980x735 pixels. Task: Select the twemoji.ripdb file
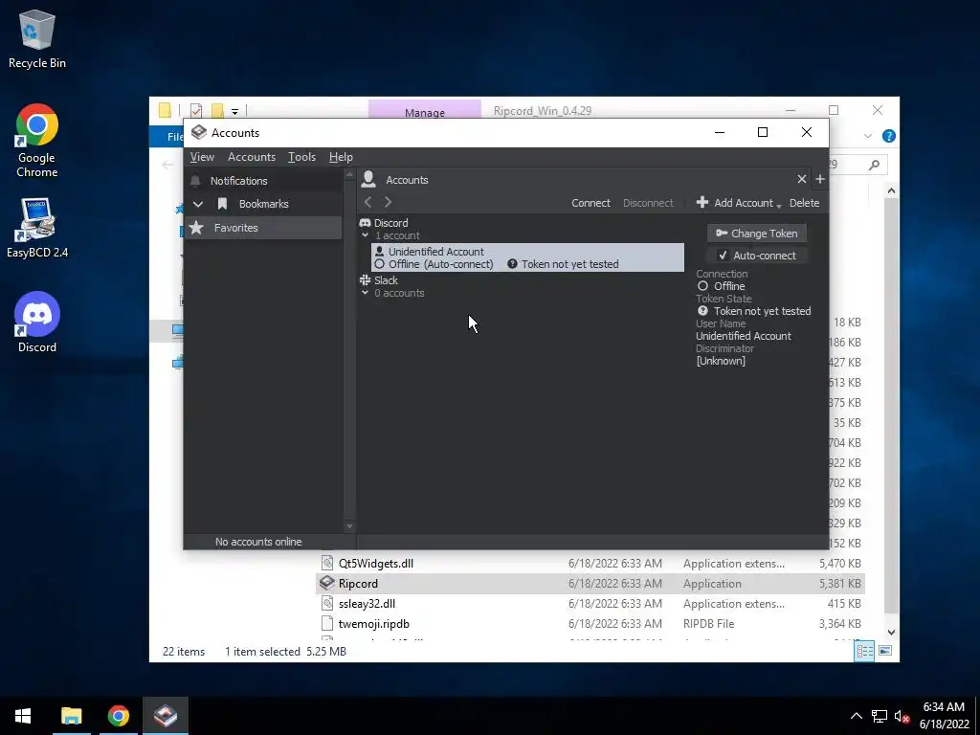click(x=590, y=623)
